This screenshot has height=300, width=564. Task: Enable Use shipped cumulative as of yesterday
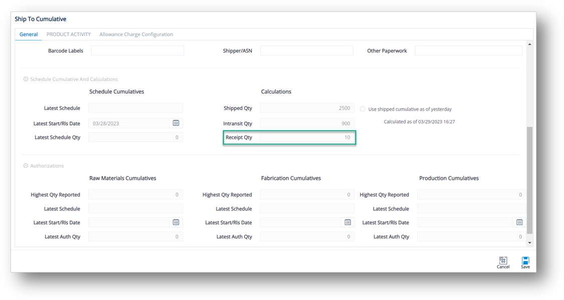[x=363, y=109]
